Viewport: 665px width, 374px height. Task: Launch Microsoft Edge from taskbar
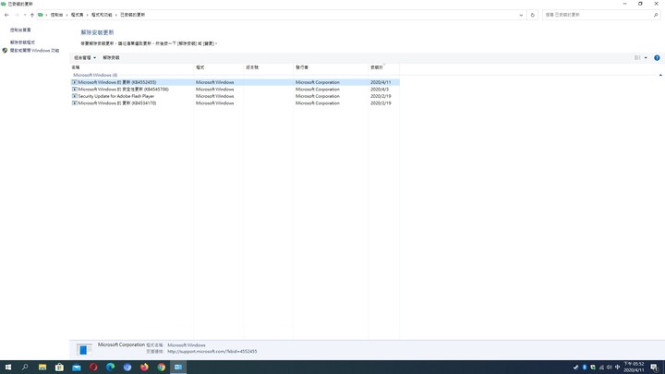click(110, 368)
